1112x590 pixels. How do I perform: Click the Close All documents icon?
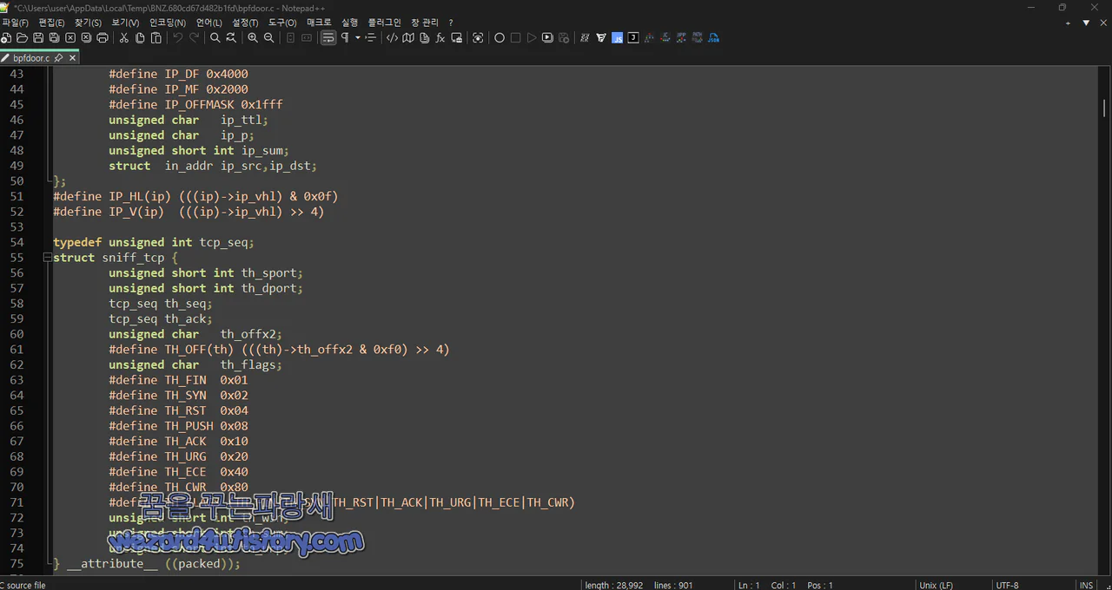pyautogui.click(x=86, y=38)
